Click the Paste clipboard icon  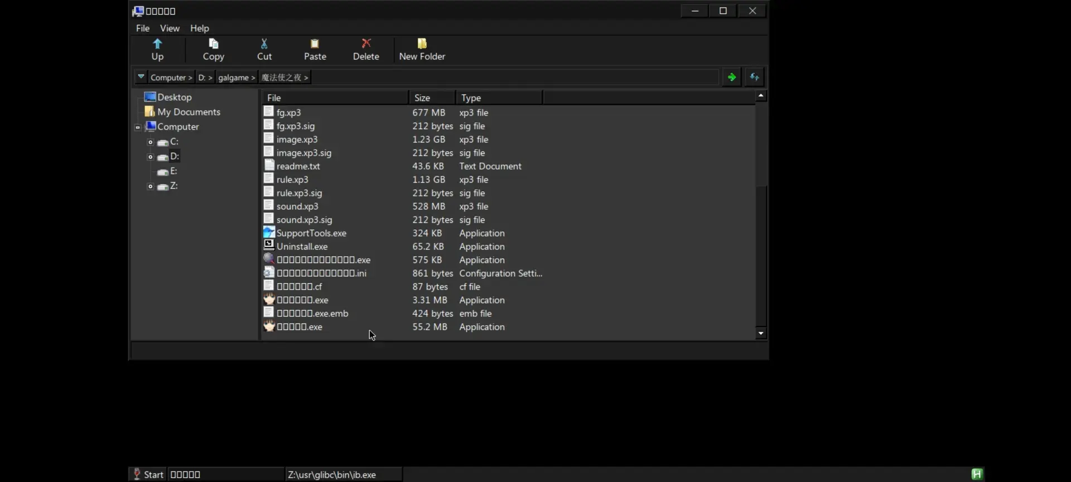coord(315,44)
